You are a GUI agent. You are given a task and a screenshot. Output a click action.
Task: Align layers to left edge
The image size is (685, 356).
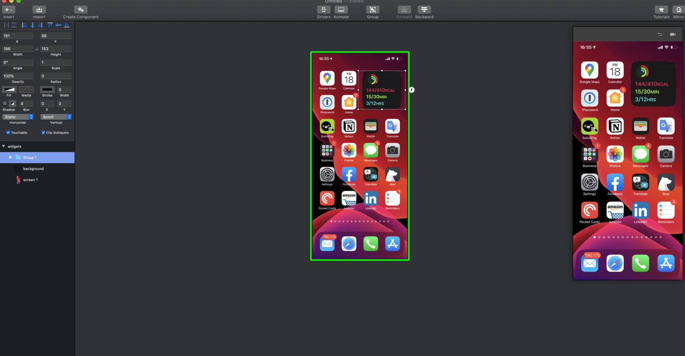point(25,25)
